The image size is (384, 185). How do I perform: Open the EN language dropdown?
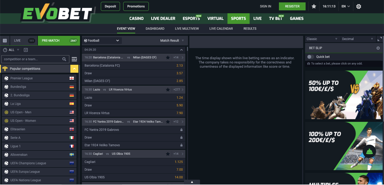point(346,6)
